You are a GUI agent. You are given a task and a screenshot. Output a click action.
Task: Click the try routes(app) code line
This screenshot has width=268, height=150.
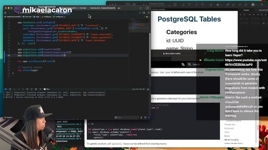[x=28, y=70]
